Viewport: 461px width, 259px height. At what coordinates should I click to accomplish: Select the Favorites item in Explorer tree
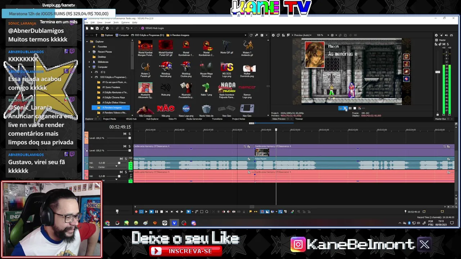pyautogui.click(x=102, y=47)
